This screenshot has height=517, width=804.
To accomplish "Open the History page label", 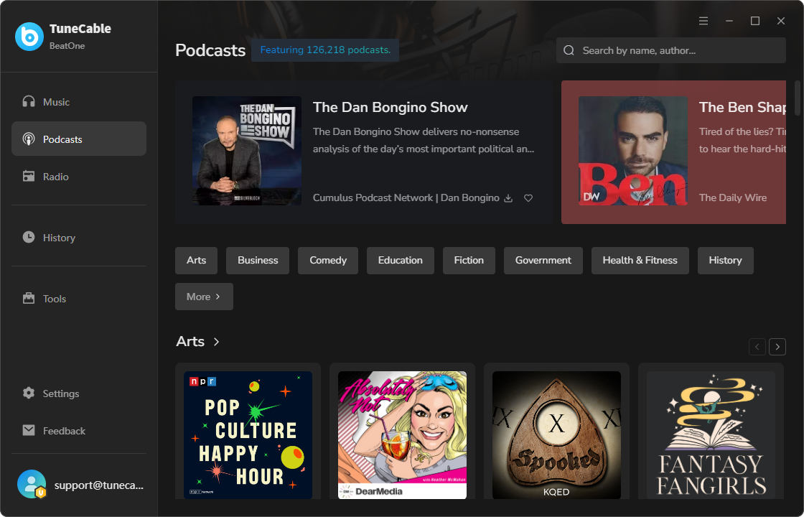I will [x=59, y=238].
